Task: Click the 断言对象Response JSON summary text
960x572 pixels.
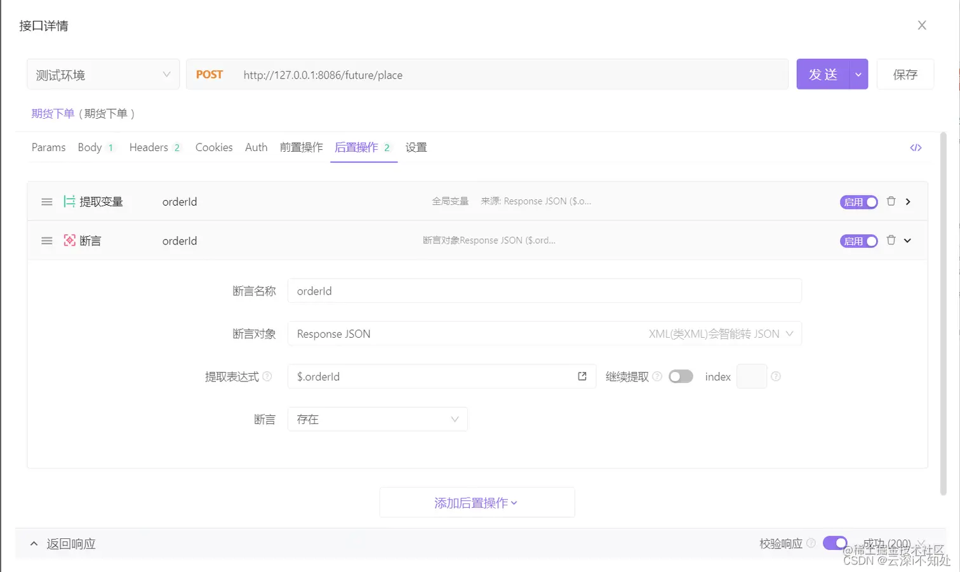Action: [489, 241]
